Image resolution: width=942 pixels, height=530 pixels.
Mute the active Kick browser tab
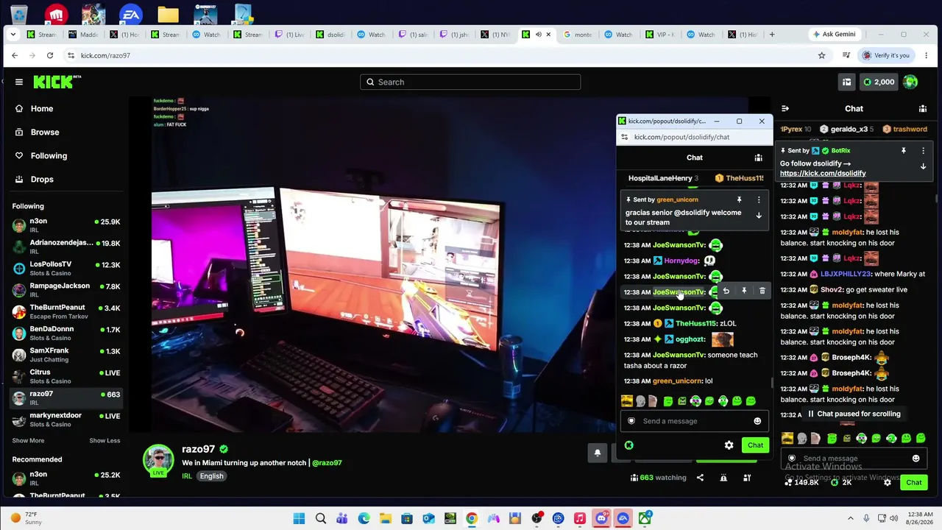[538, 35]
